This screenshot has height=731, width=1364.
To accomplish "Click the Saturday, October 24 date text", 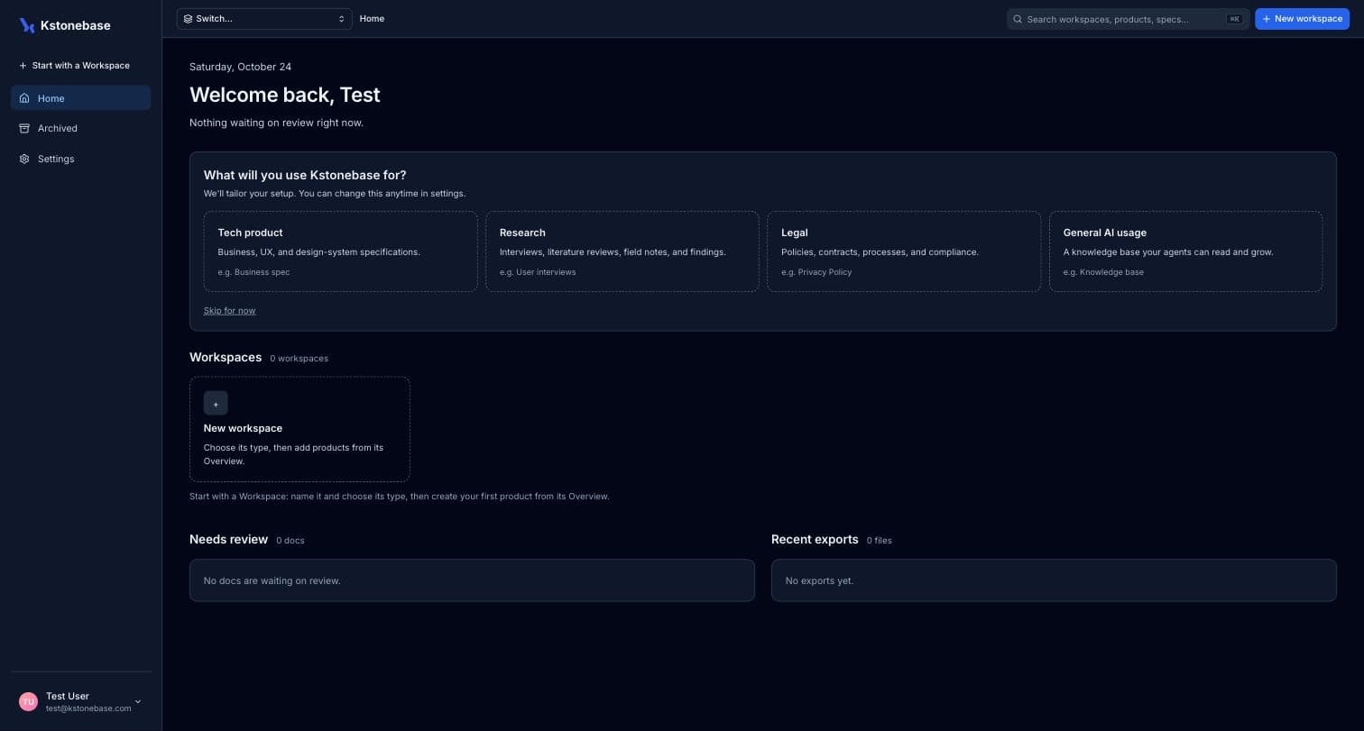I will tap(240, 67).
